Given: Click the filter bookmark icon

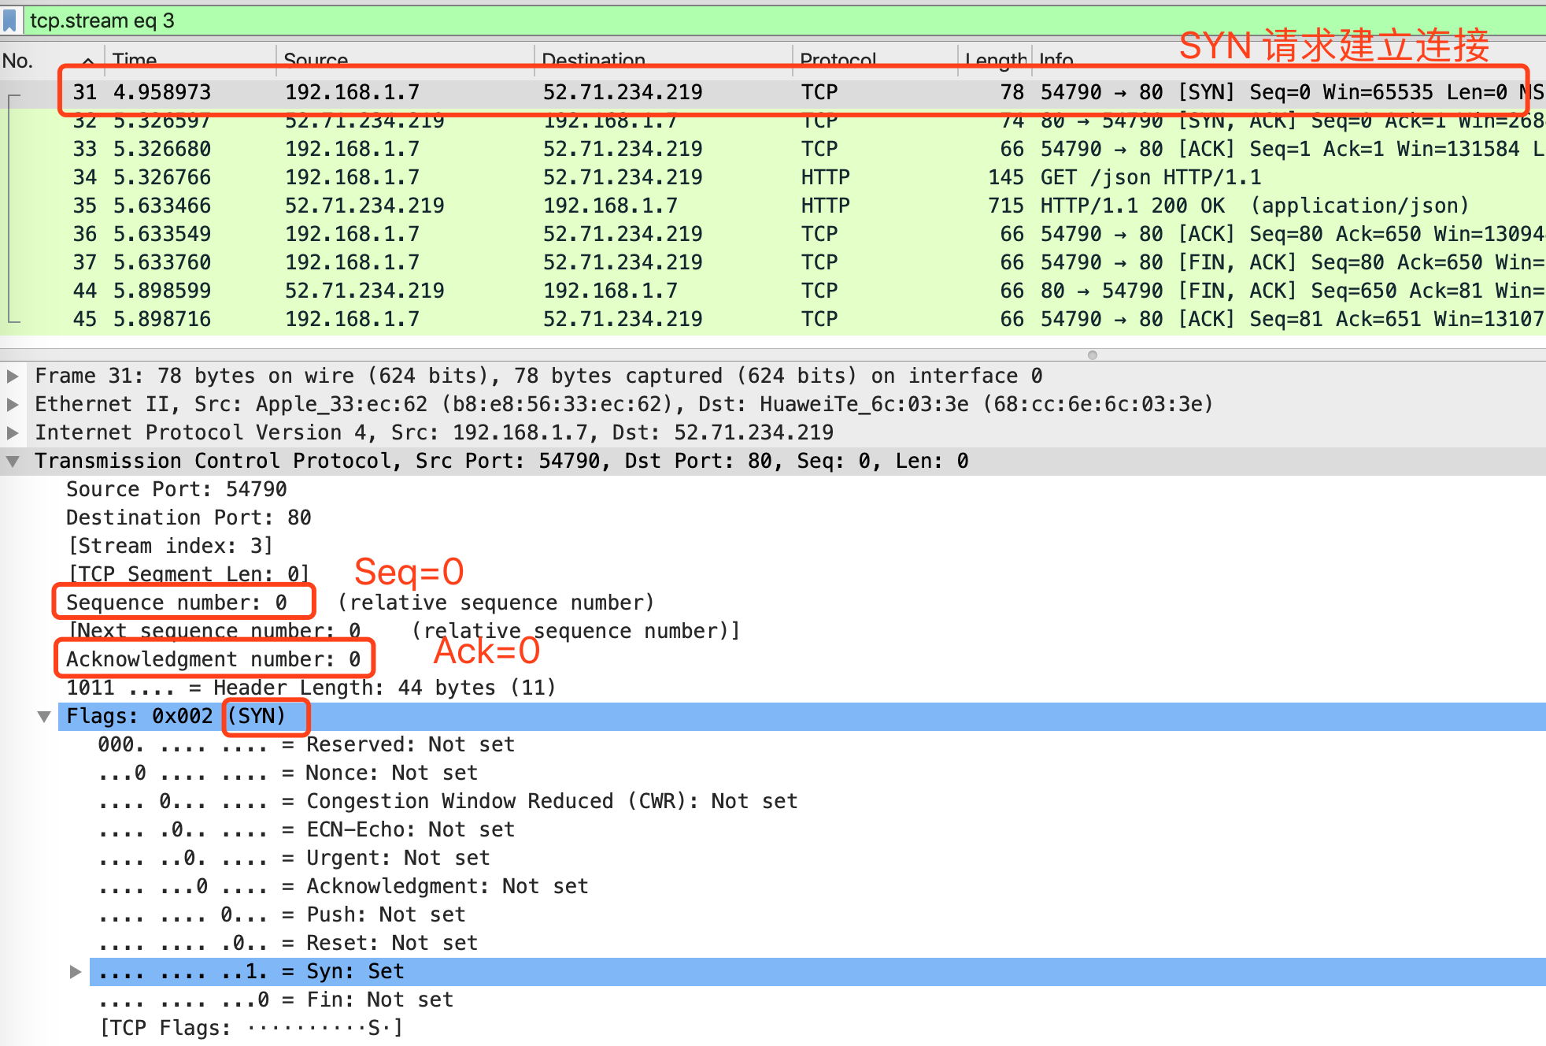Looking at the screenshot, I should click(x=9, y=20).
